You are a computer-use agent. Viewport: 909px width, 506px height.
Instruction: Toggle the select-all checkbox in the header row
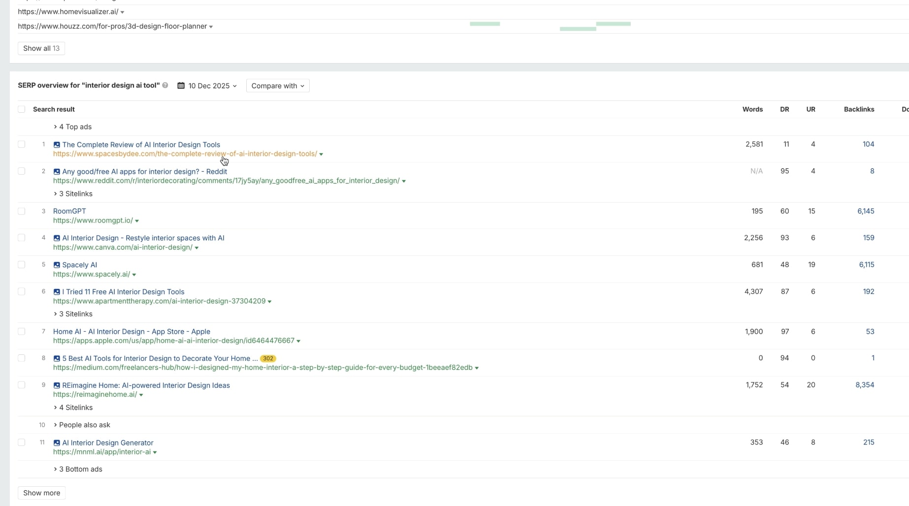point(22,109)
